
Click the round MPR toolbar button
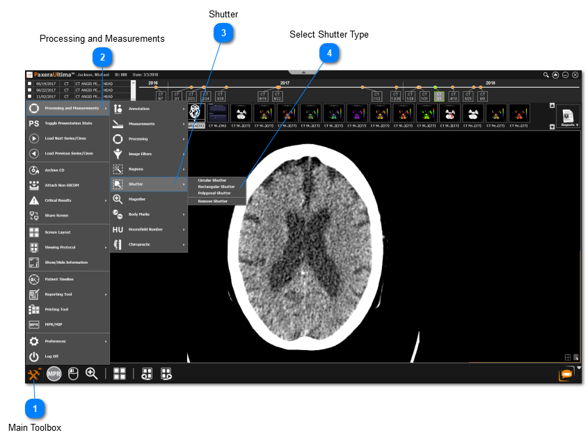54,374
